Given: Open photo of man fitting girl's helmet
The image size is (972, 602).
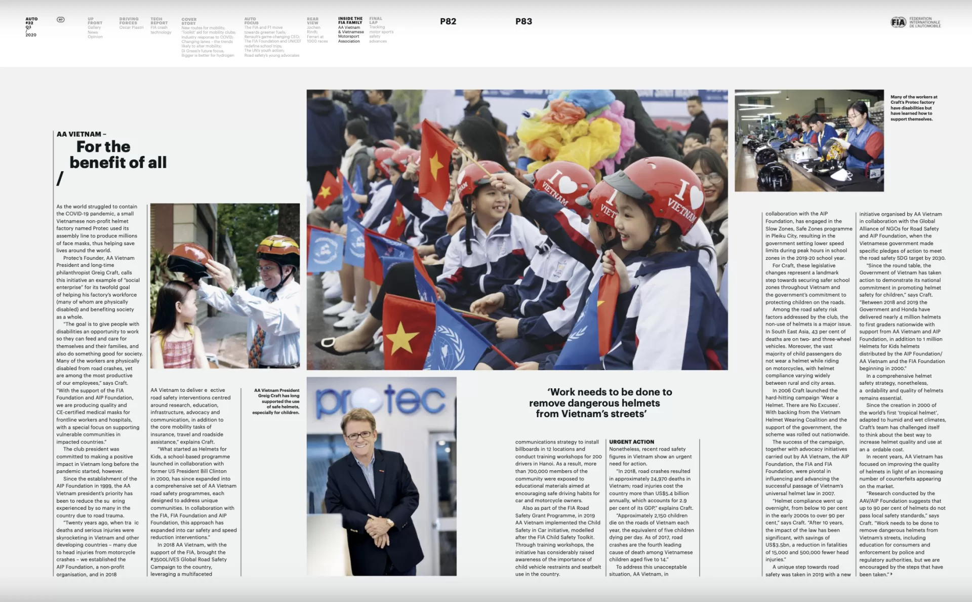Looking at the screenshot, I should (x=225, y=286).
